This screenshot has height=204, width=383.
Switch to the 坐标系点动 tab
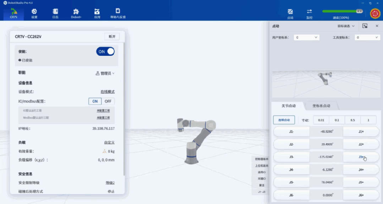click(321, 106)
